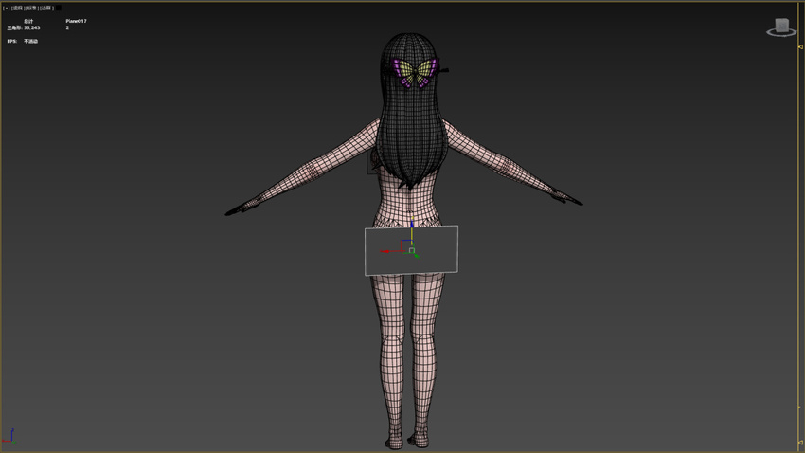Click the character's right hand

click(x=571, y=200)
